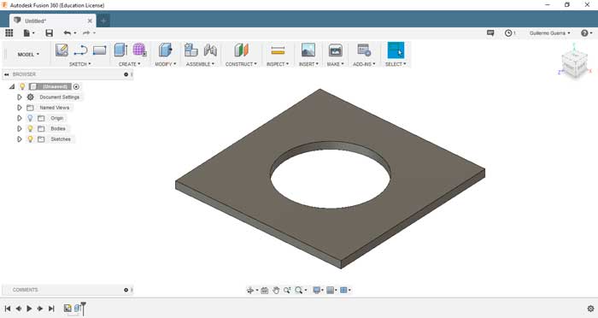Click the Look At icon
The width and height of the screenshot is (598, 318).
coord(264,291)
